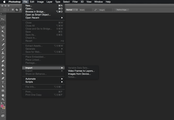Image resolution: width=174 pixels, height=120 pixels.
Task: Select the Zoom tool
Action: click(3, 99)
